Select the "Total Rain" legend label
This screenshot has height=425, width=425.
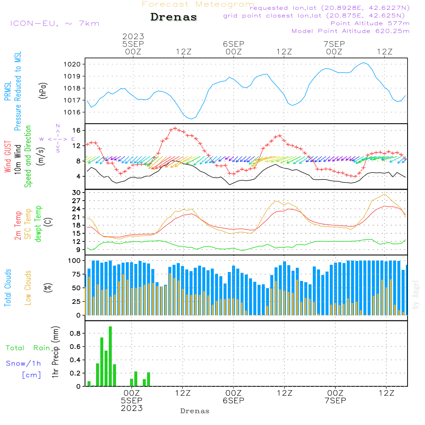point(28,348)
